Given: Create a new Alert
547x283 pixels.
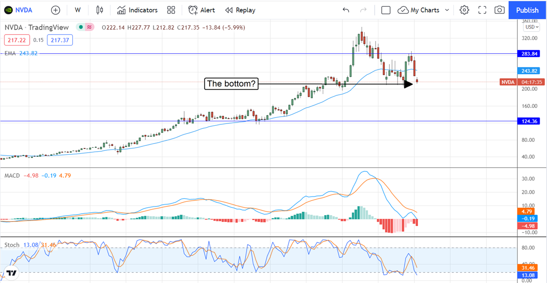Looking at the screenshot, I should pos(202,10).
